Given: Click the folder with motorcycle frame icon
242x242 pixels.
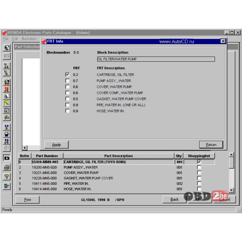Looking at the screenshot, I should pyautogui.click(x=7, y=73).
